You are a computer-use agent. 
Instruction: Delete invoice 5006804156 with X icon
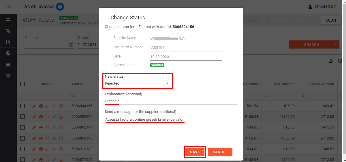[x=54, y=106]
